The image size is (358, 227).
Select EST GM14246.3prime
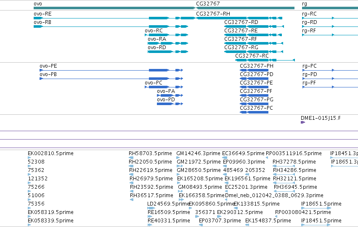coord(198,153)
